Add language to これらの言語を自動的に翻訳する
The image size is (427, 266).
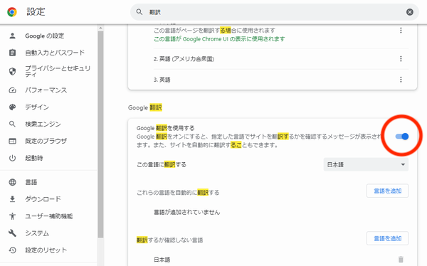pos(387,191)
